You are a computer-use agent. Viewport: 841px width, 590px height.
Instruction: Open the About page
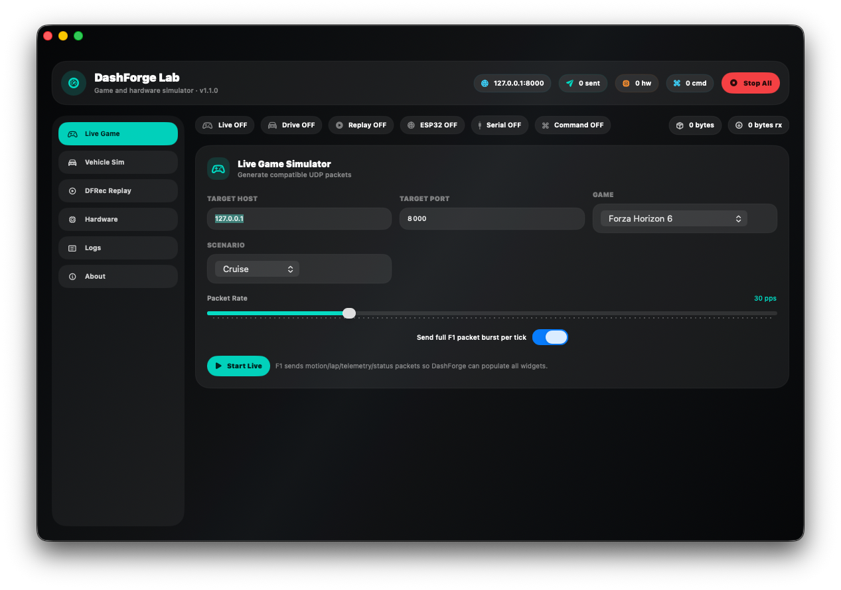click(x=118, y=276)
